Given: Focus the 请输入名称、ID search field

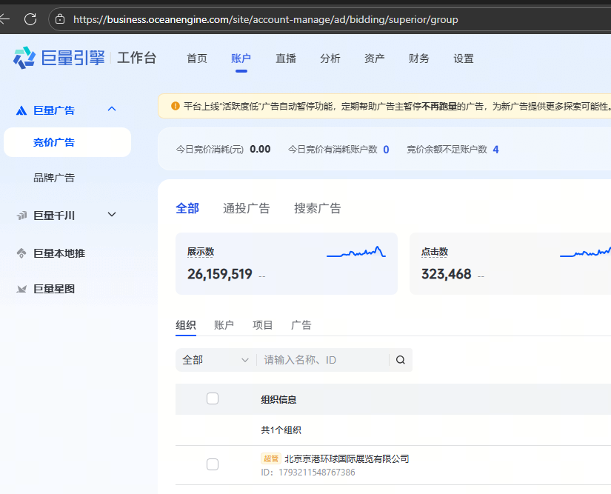Looking at the screenshot, I should [x=322, y=360].
